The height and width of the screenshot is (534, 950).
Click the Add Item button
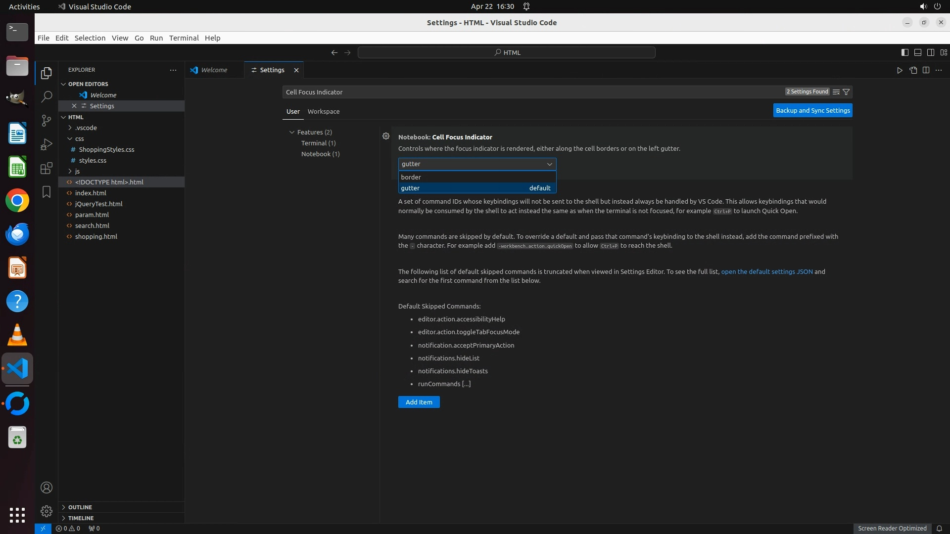(419, 402)
